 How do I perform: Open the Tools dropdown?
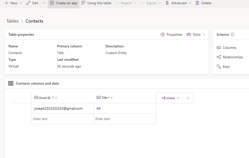pos(196,35)
